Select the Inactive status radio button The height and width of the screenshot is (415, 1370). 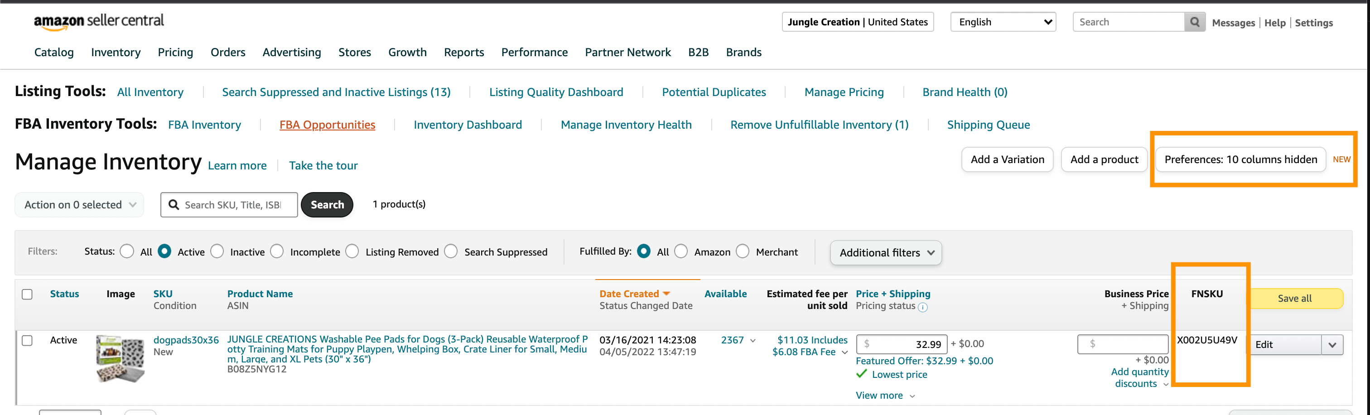[217, 251]
